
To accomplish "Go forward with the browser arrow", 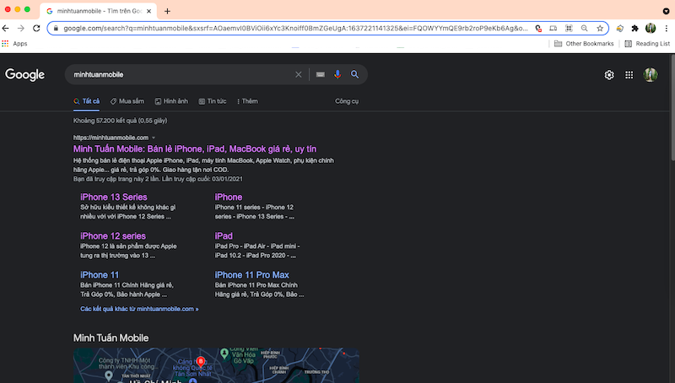I will [20, 28].
